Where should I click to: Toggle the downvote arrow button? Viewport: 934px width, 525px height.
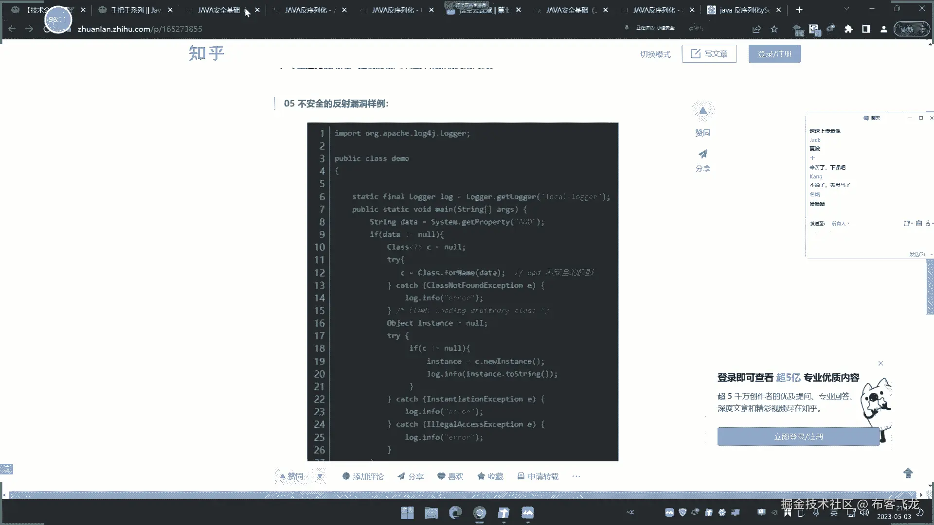pos(320,476)
